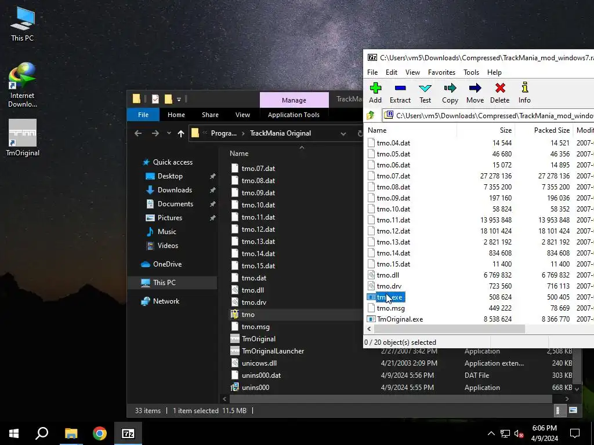594x445 pixels.
Task: Open This PC desktop icon
Action: point(23,23)
